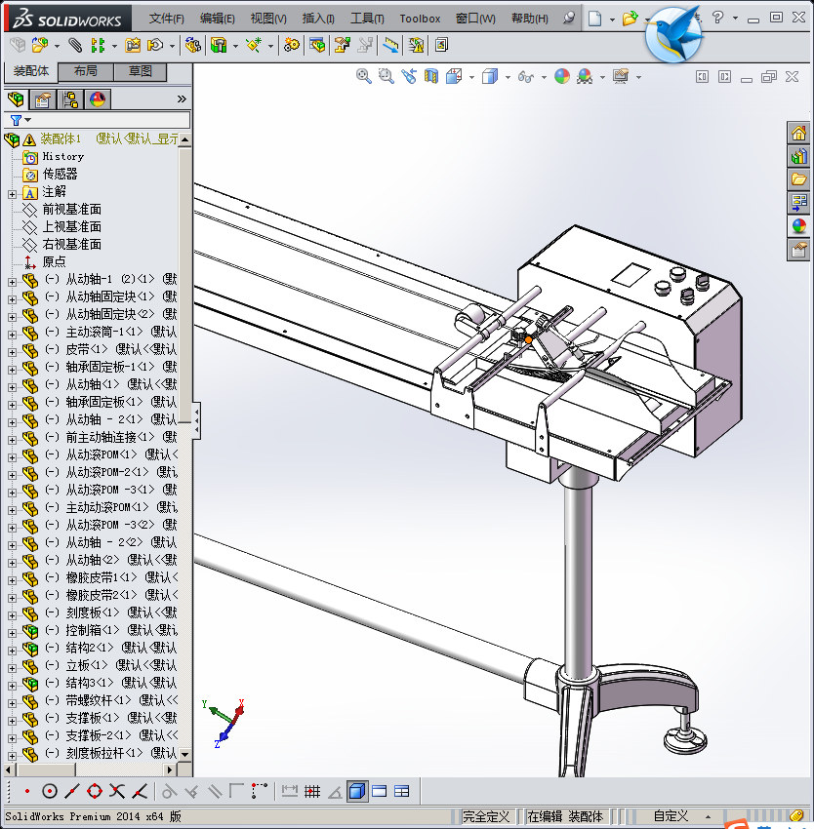Click the New Motion Study gear icon
The image size is (814, 829).
coord(291,46)
